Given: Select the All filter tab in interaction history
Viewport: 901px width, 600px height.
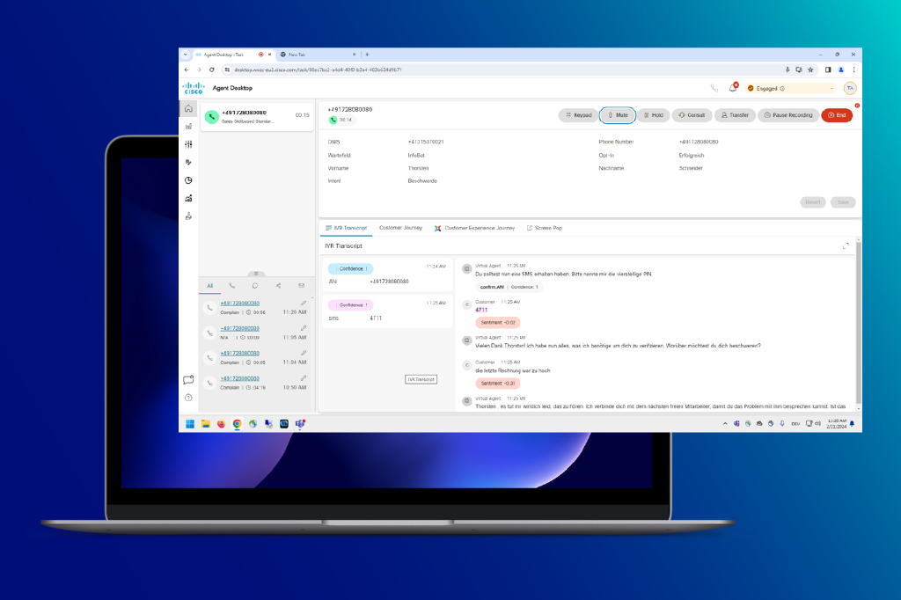Looking at the screenshot, I should coord(209,286).
